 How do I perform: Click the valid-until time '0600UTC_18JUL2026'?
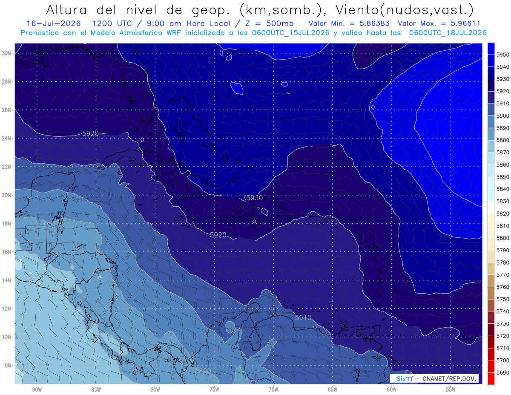pyautogui.click(x=448, y=33)
